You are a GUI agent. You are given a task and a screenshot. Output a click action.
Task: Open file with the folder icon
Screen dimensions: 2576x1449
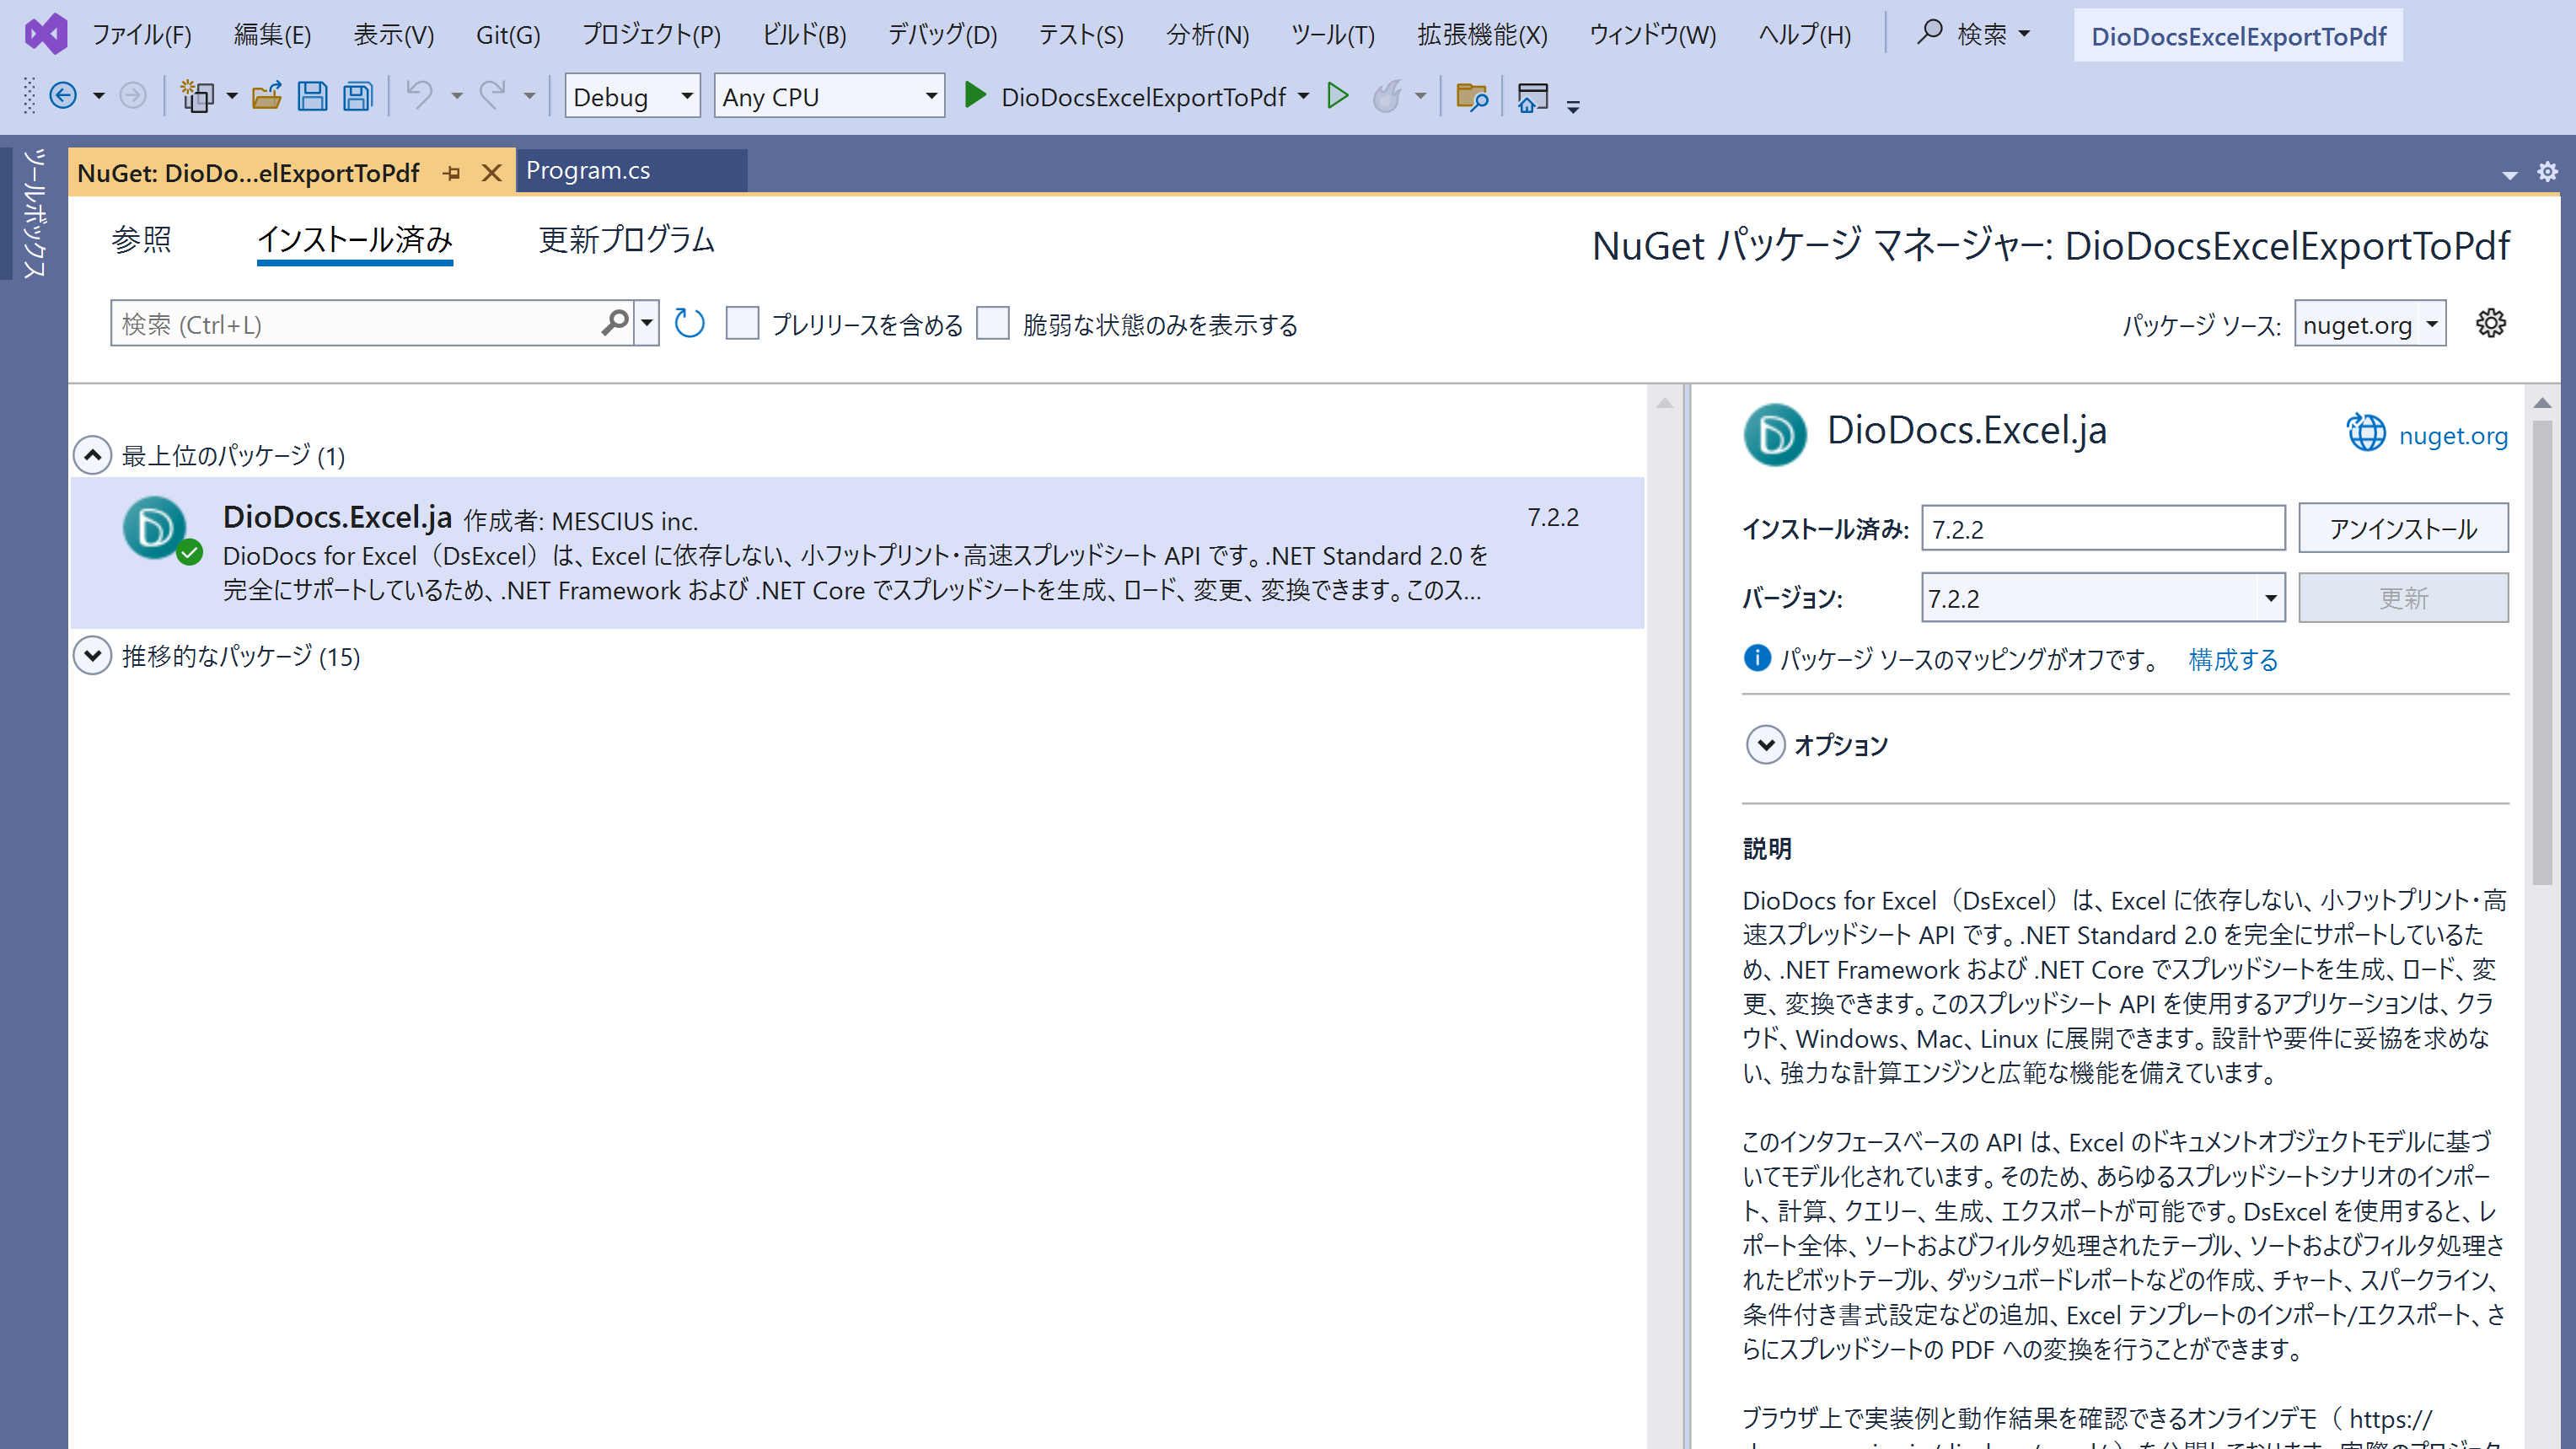point(267,96)
